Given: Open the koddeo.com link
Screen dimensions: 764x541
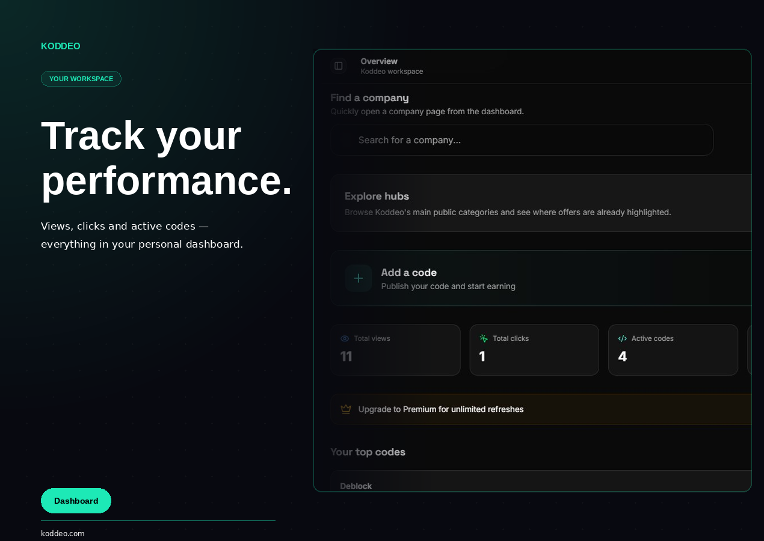Looking at the screenshot, I should 63,534.
